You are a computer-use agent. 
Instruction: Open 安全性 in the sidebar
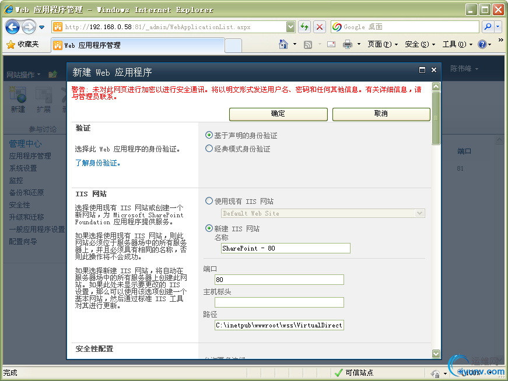click(x=19, y=205)
